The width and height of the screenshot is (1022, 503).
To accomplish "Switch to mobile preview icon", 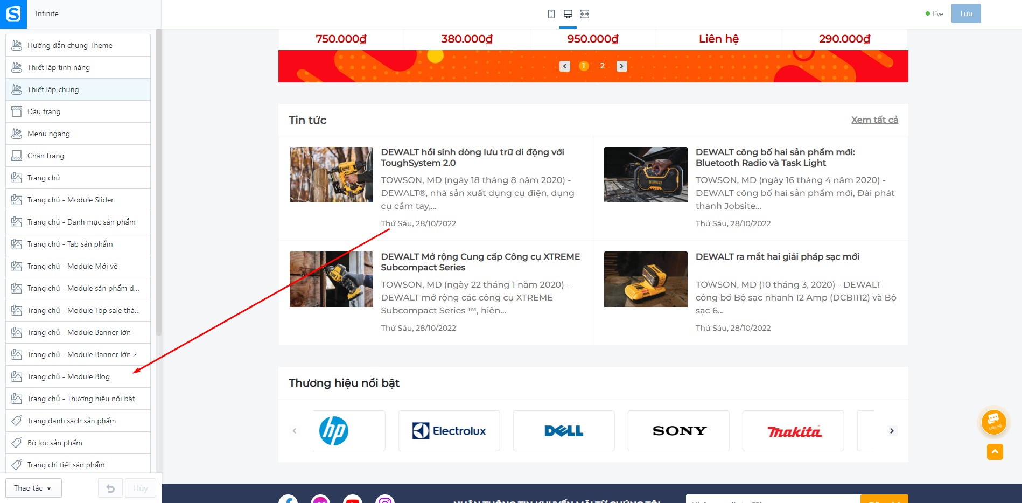I will click(551, 14).
